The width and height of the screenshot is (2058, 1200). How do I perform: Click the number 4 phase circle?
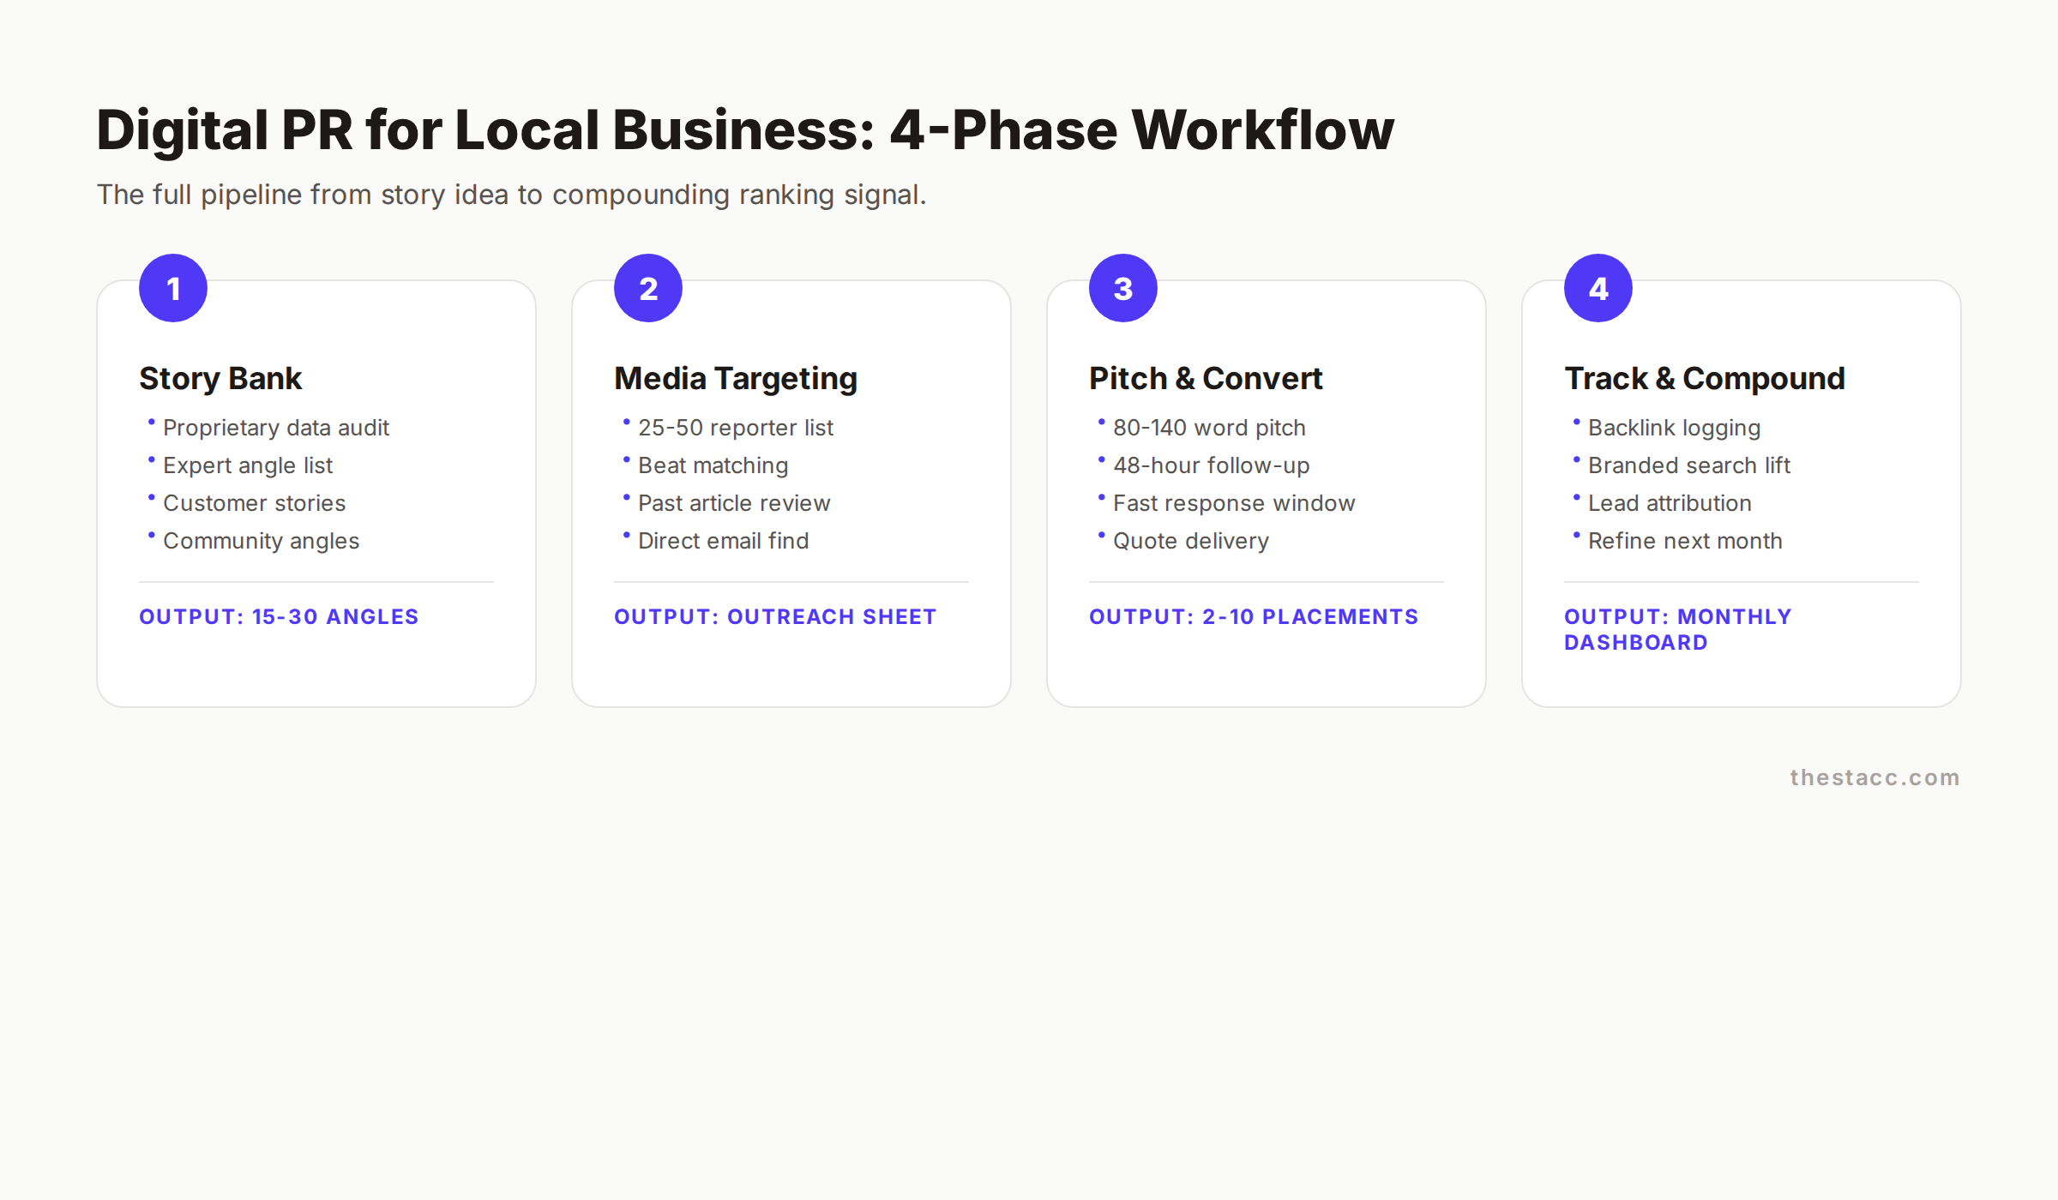click(1598, 288)
